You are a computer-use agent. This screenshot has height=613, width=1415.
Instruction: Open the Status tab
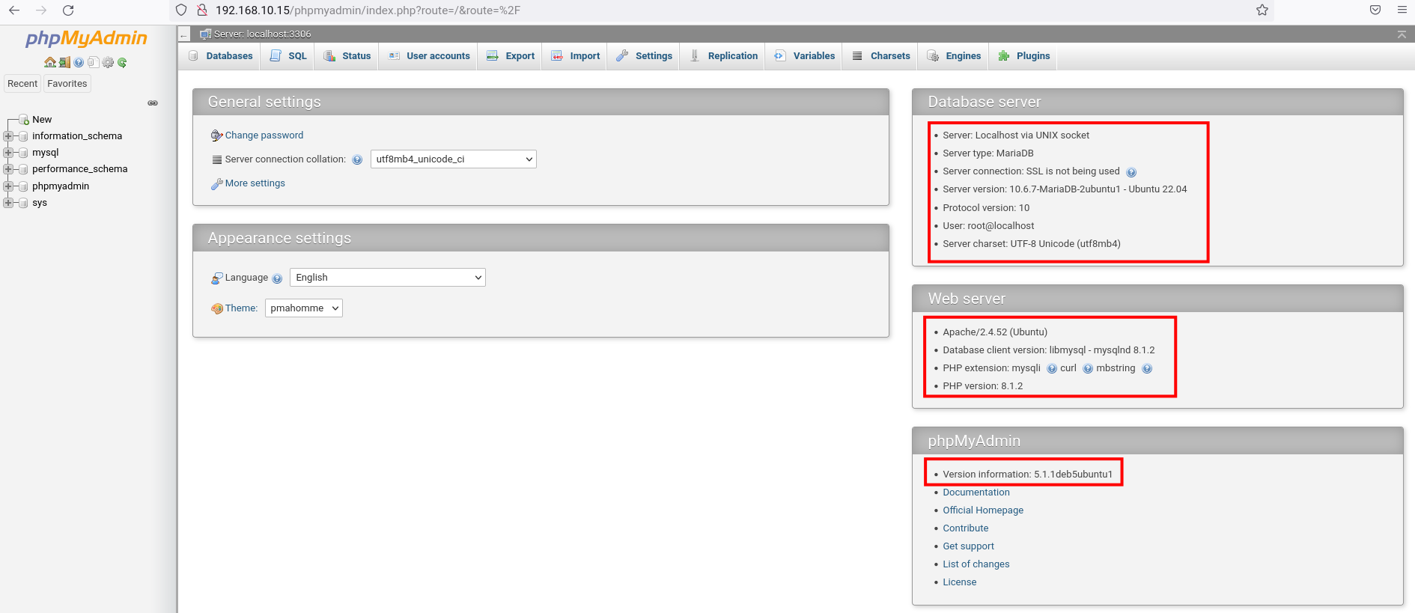coord(347,56)
